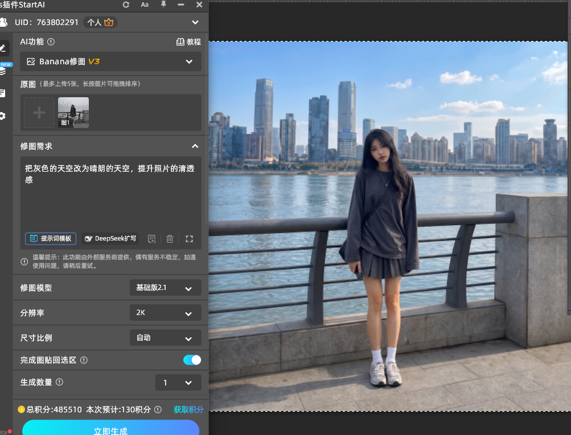Click the Banana修图 image icon

click(x=31, y=61)
